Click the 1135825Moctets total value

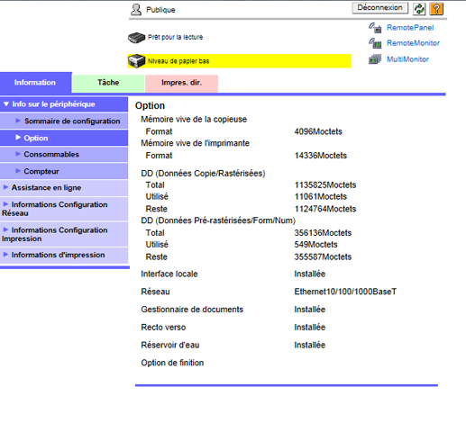click(x=325, y=185)
